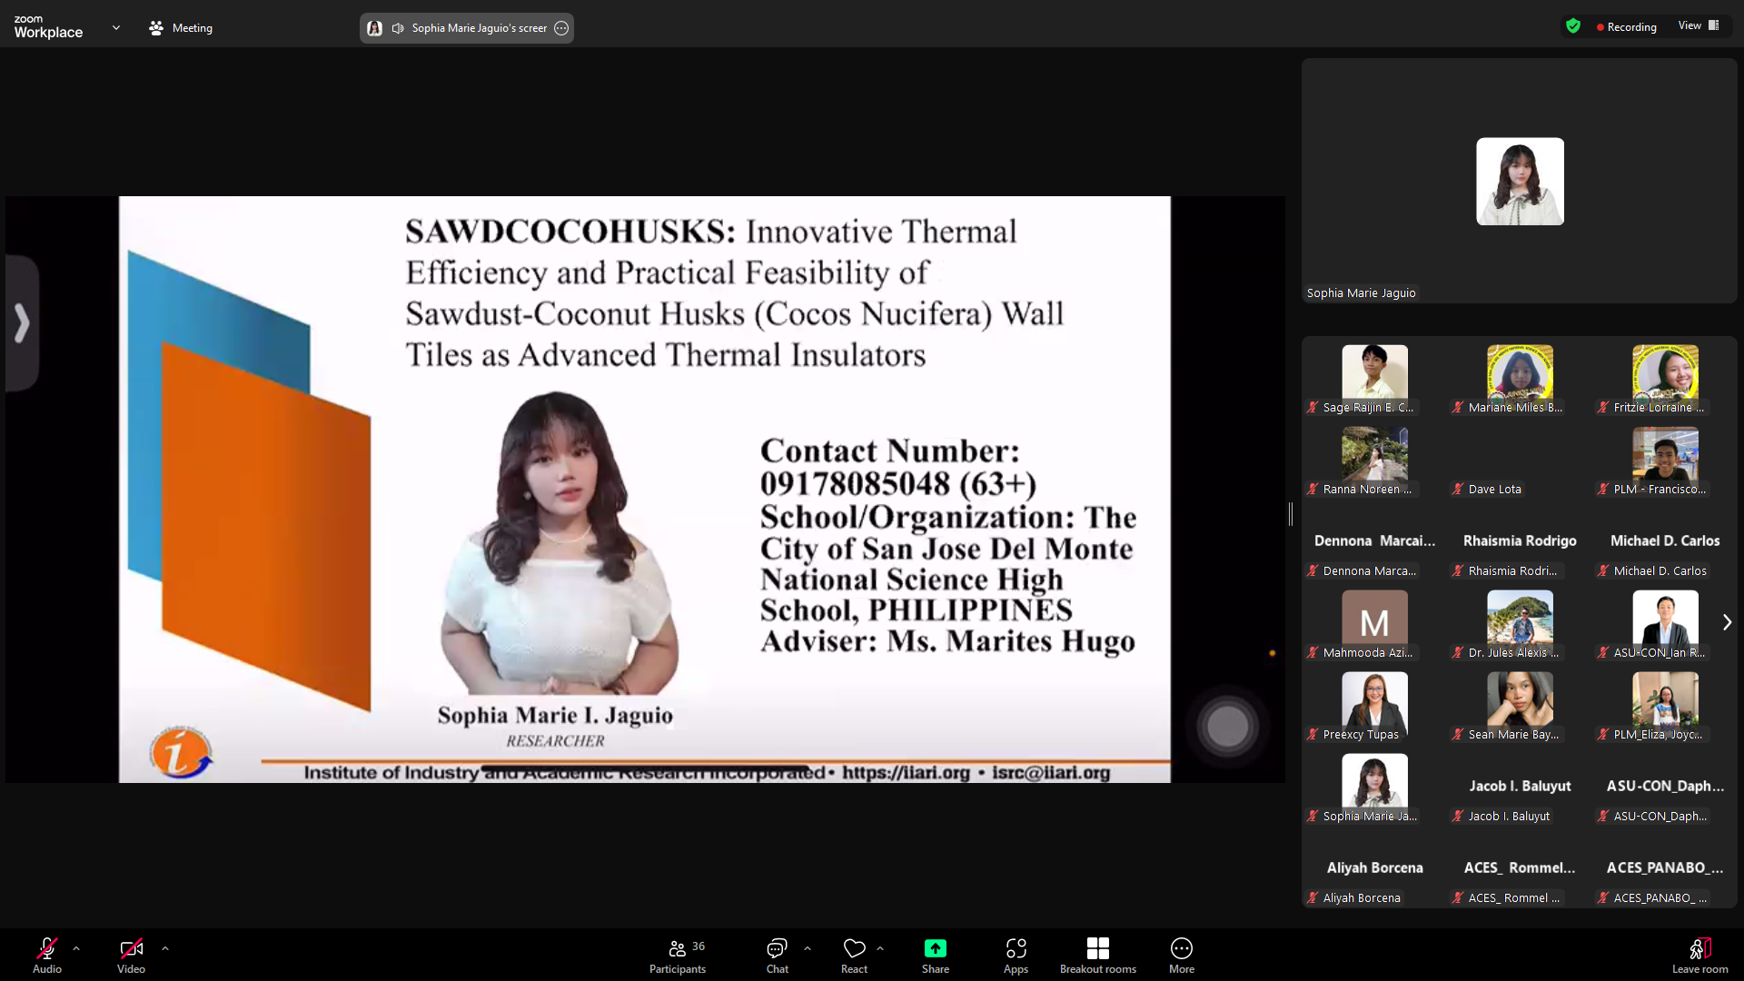Open Zoom Workplace dropdown arrow
The height and width of the screenshot is (981, 1744).
pos(116,27)
